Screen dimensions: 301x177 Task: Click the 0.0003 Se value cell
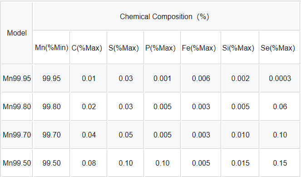pos(280,79)
